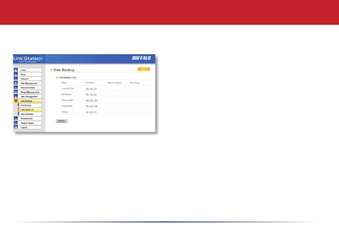
Task: Open the Disk Backup sub-menu item
Action: [30, 105]
